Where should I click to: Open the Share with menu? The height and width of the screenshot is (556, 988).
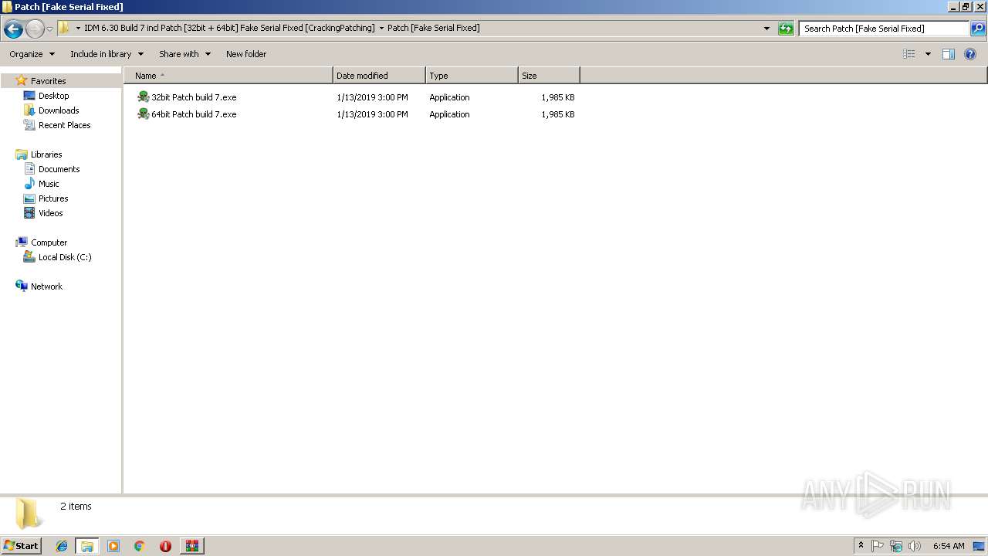coord(184,54)
